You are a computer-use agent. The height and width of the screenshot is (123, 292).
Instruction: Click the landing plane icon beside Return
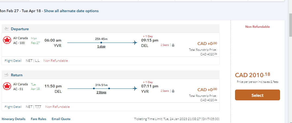(x=7, y=75)
